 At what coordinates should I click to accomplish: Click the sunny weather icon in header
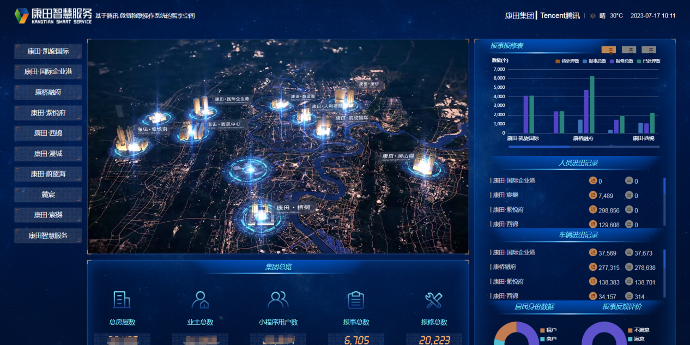click(x=593, y=16)
